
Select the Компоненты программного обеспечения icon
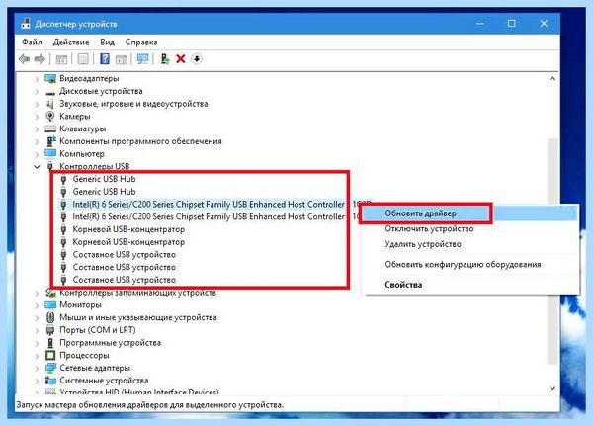coord(50,141)
